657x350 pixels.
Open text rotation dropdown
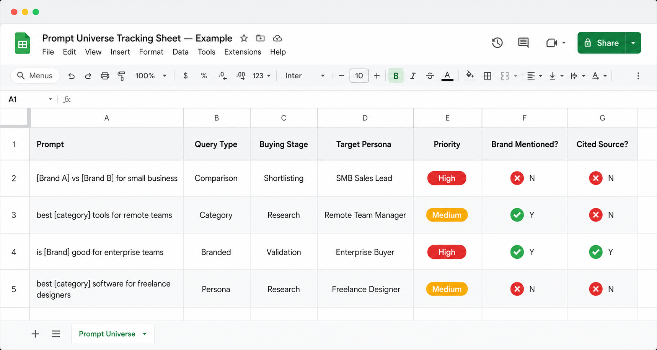[x=600, y=76]
